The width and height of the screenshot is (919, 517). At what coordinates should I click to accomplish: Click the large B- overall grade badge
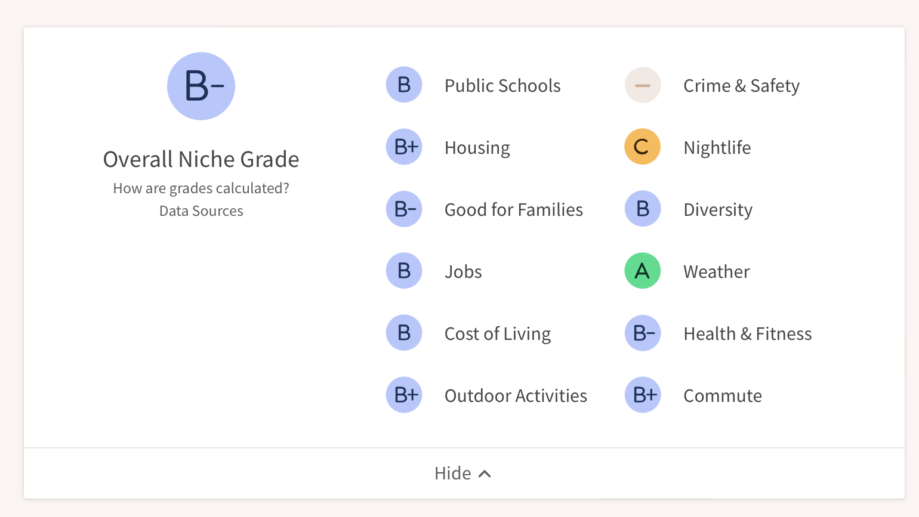click(x=201, y=86)
